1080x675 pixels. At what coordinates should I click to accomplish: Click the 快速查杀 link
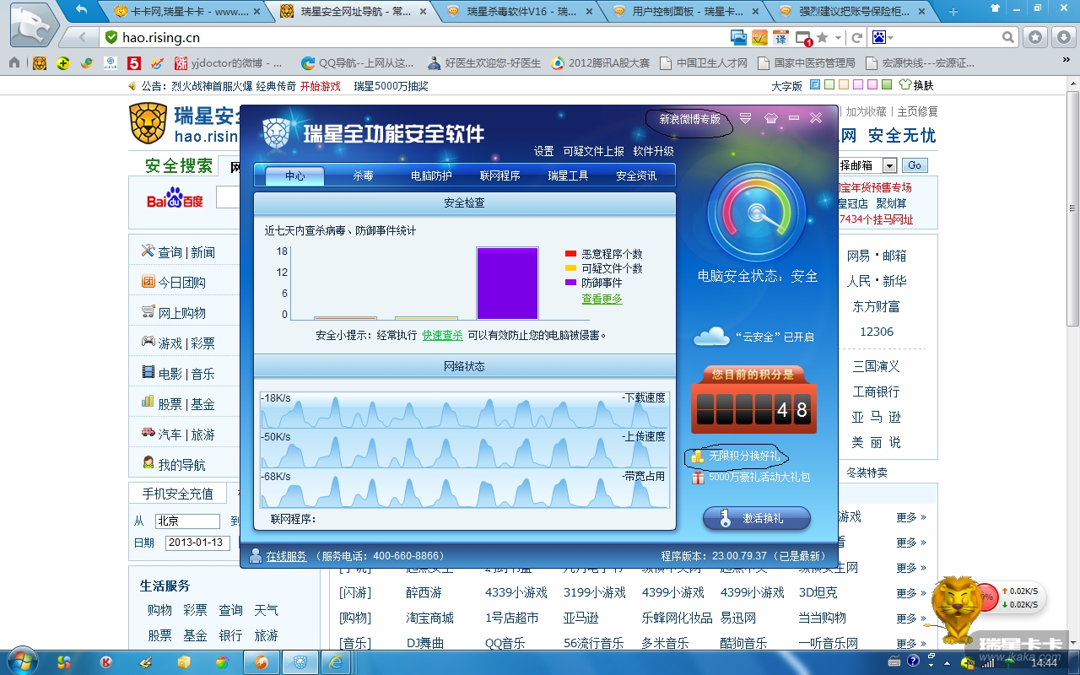tap(443, 335)
